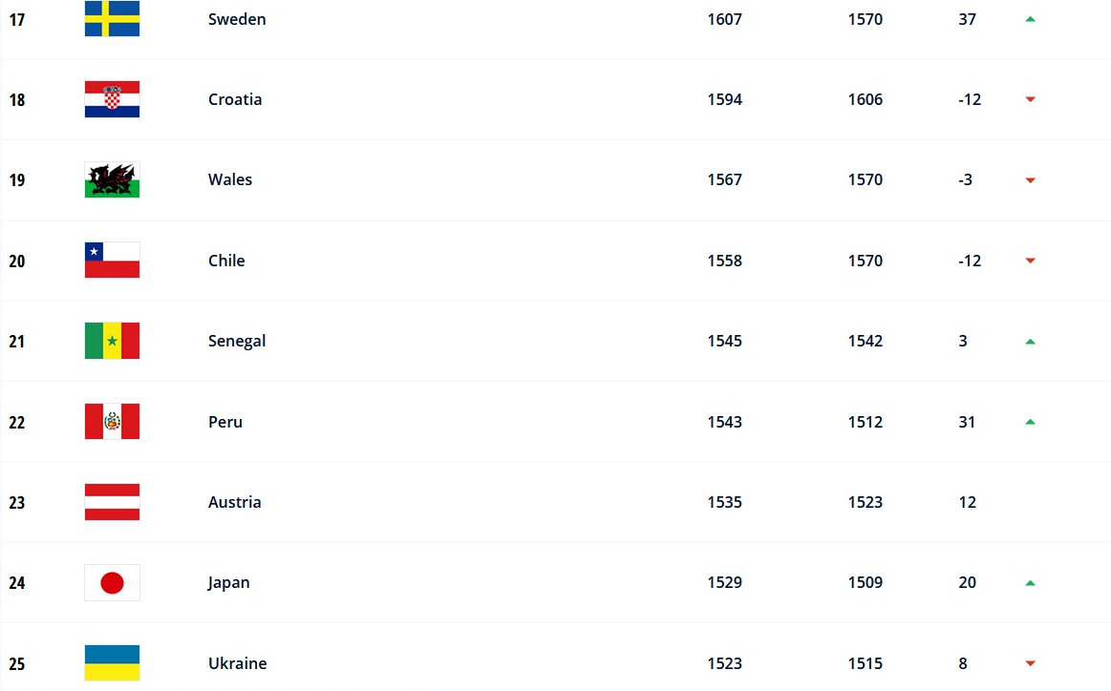Image resolution: width=1111 pixels, height=691 pixels.
Task: Click Sweden's green up arrow
Action: [1030, 19]
